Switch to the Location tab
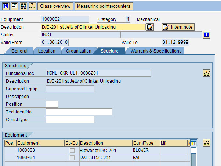 (47, 51)
